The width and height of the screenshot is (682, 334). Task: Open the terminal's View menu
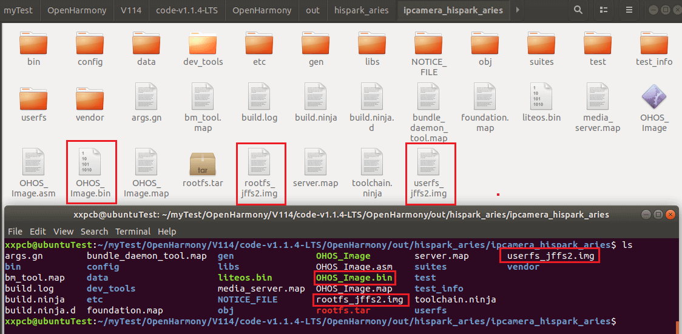coord(63,231)
